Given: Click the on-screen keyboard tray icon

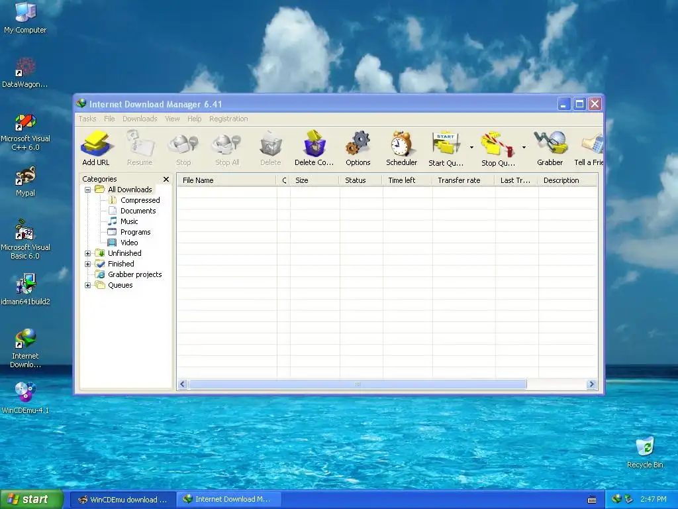Looking at the screenshot, I should (x=592, y=500).
